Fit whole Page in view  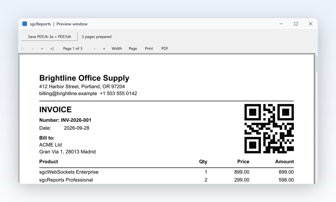(x=133, y=49)
